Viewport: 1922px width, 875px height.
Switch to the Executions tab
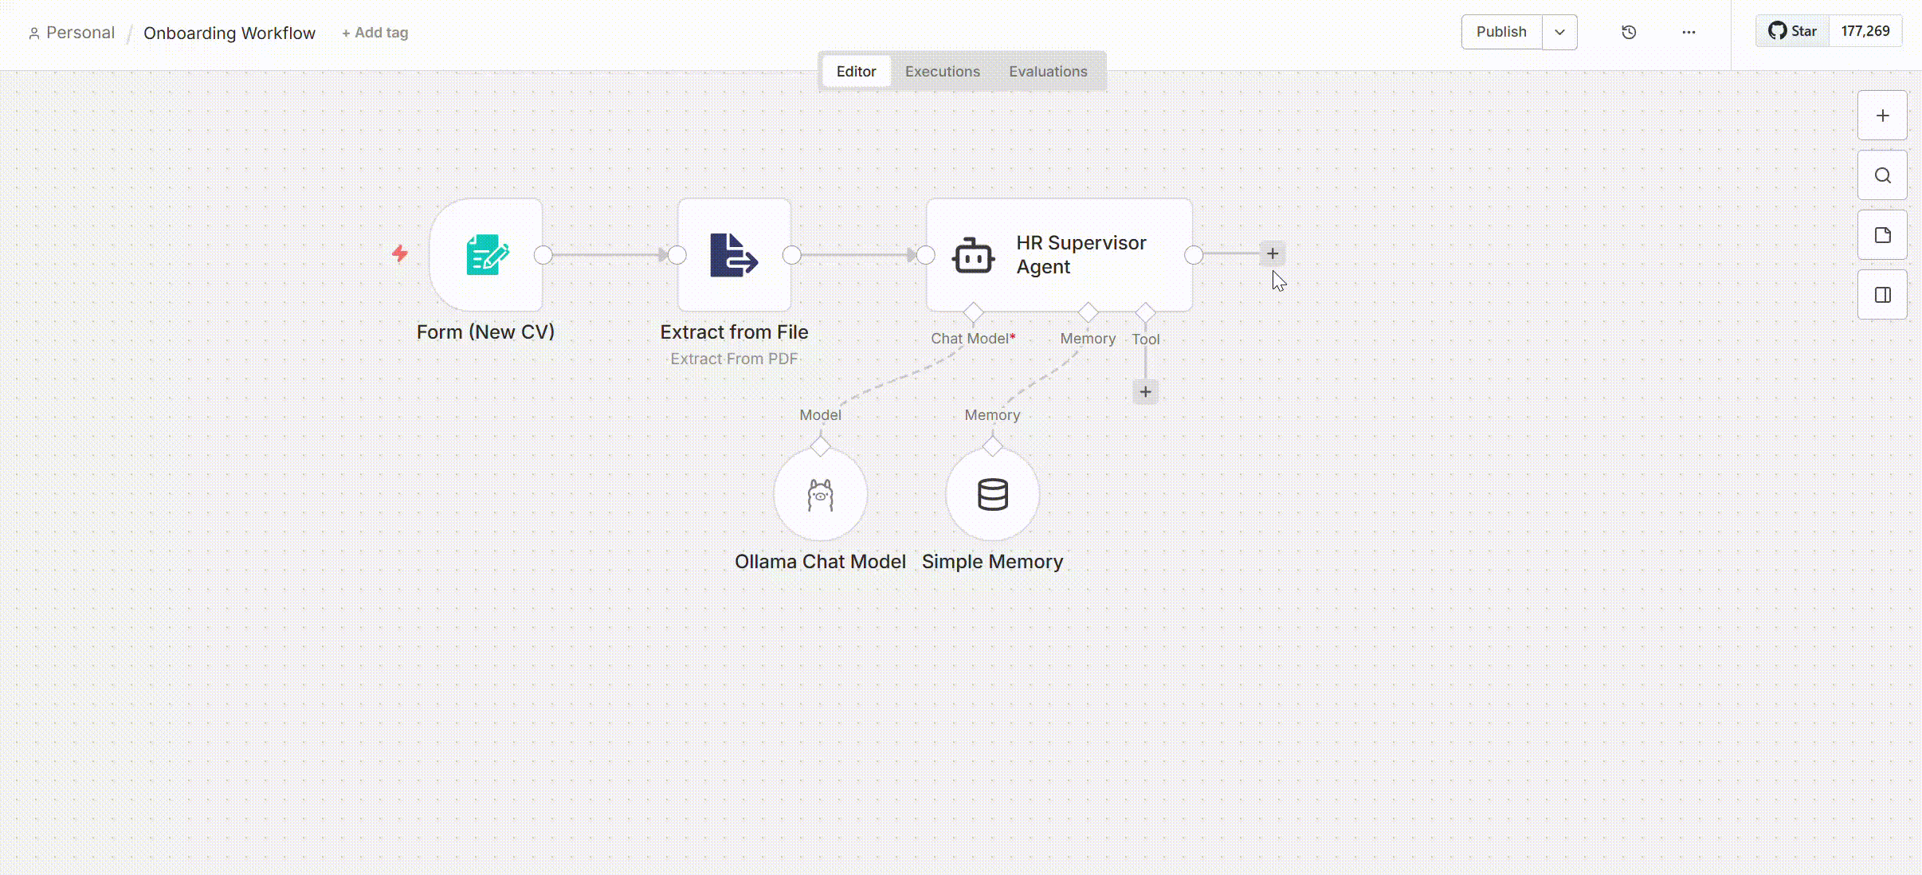click(942, 72)
